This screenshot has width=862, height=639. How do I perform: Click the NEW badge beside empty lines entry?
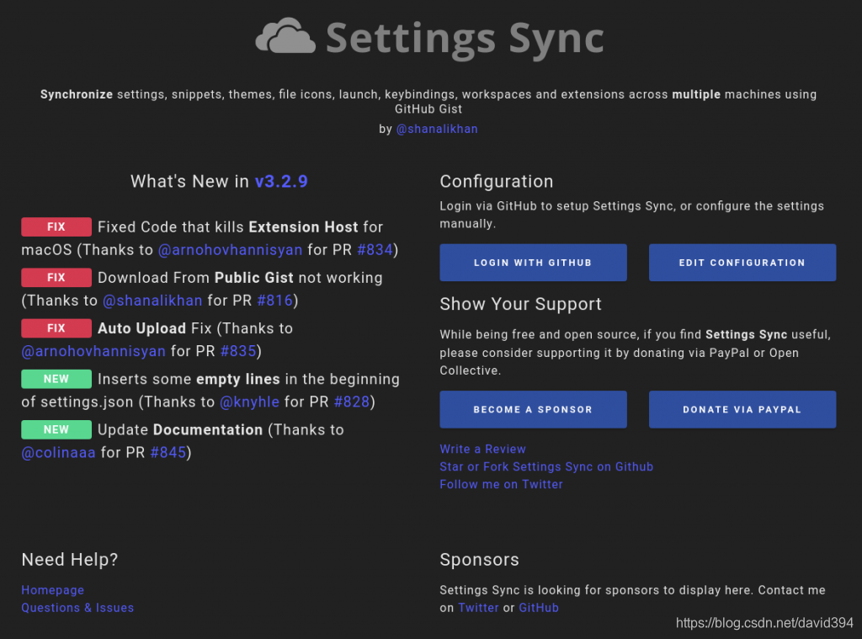56,379
